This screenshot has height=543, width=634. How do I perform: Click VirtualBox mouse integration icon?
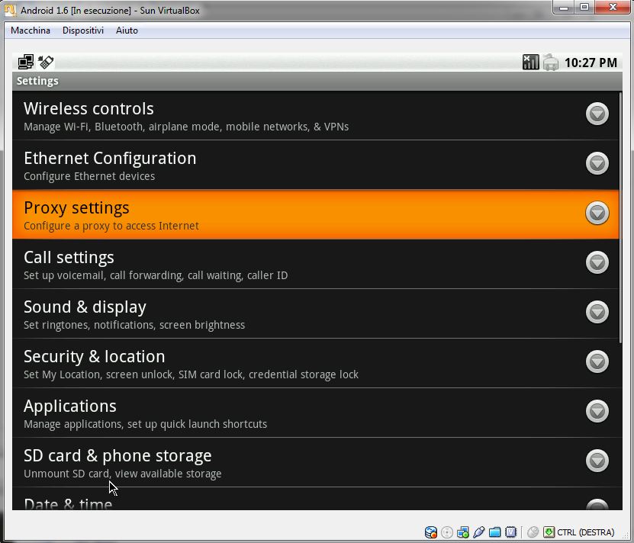pos(533,532)
